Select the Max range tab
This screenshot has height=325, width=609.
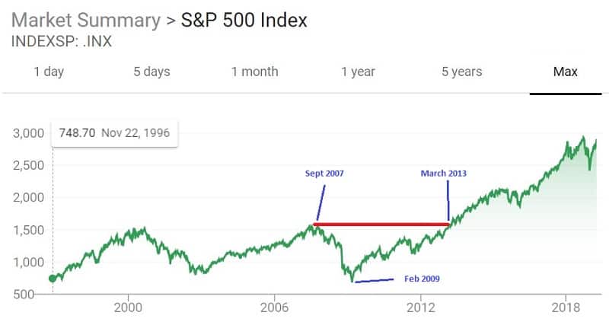pyautogui.click(x=565, y=72)
